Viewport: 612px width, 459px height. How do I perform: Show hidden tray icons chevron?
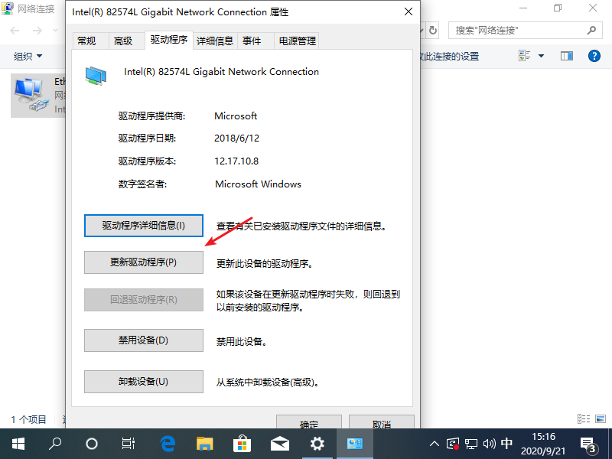(435, 444)
